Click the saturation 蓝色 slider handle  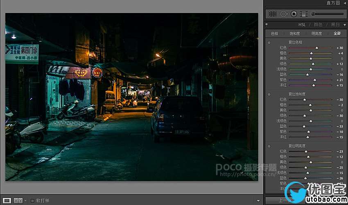point(304,127)
